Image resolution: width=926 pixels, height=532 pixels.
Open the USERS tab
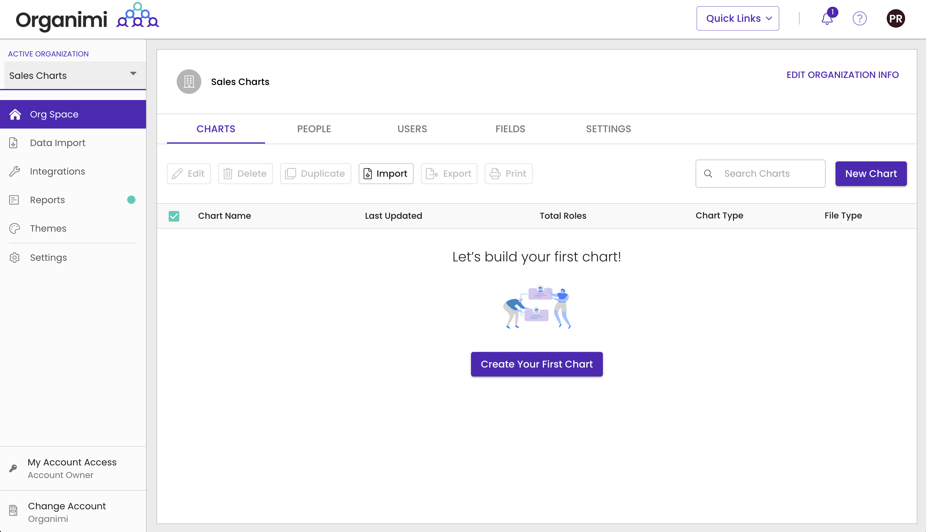(412, 129)
